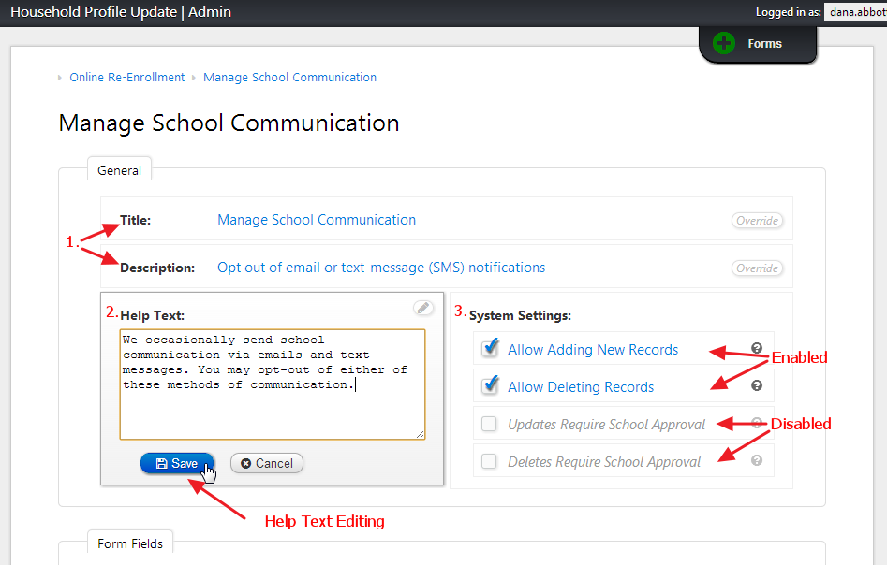The width and height of the screenshot is (887, 565).
Task: Click the help icon beside Allow Adding New Records
Action: pyautogui.click(x=756, y=348)
